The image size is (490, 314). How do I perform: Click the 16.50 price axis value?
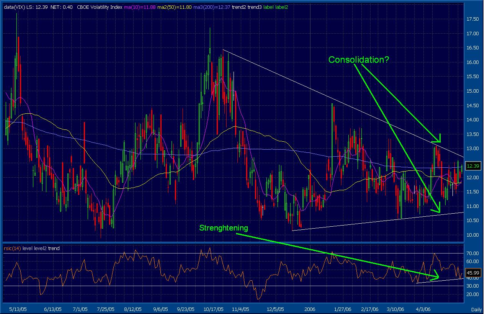[x=473, y=48]
